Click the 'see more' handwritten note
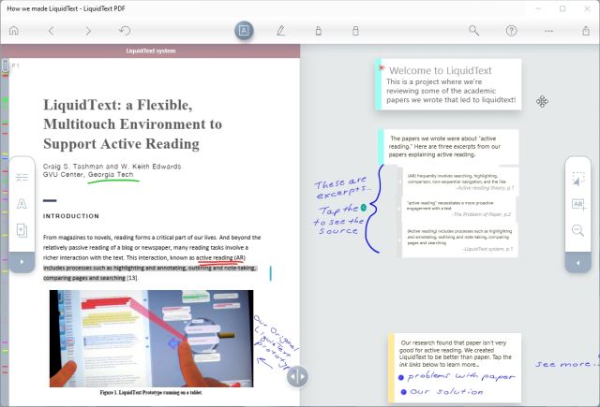 coord(565,364)
